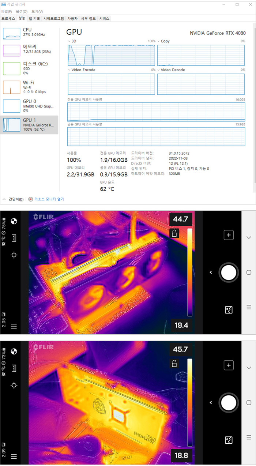The width and height of the screenshot is (256, 466).
Task: Select Wi-Fi in the performance sidebar
Action: coord(29,87)
